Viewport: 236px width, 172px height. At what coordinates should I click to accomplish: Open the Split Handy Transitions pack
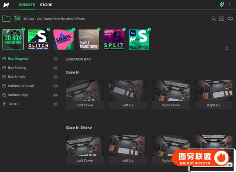pos(114,39)
